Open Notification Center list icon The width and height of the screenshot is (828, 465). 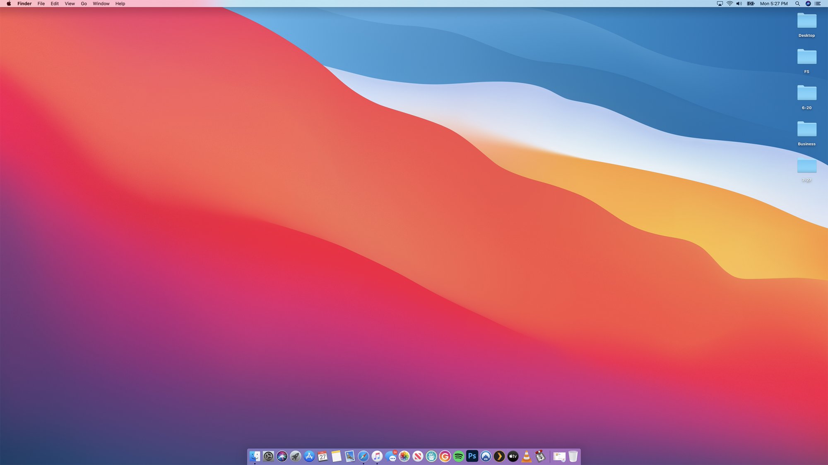click(818, 4)
